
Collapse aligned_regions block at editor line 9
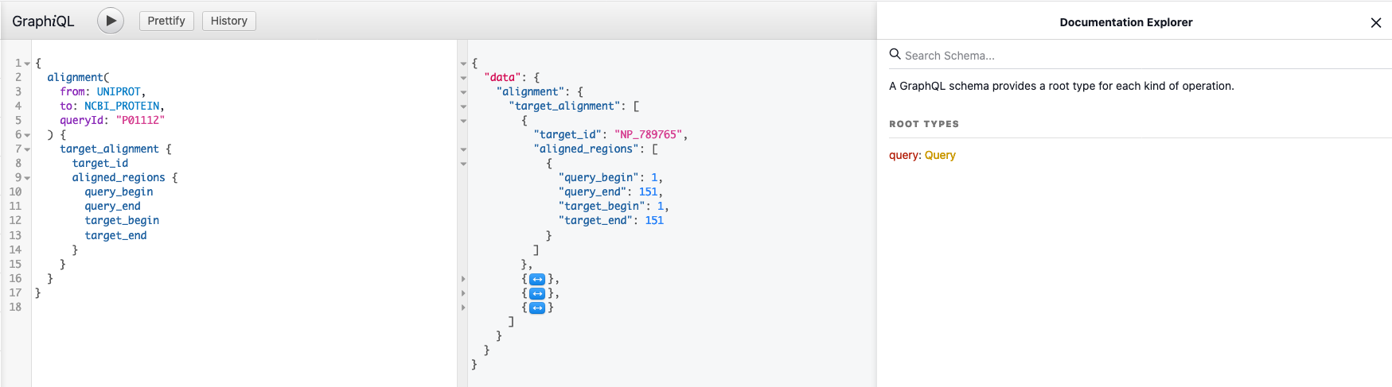pyautogui.click(x=27, y=178)
